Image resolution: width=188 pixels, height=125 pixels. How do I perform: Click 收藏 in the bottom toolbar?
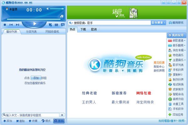[33, 121]
